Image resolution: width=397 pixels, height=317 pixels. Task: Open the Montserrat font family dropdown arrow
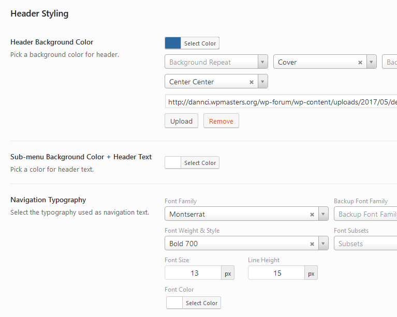click(323, 214)
